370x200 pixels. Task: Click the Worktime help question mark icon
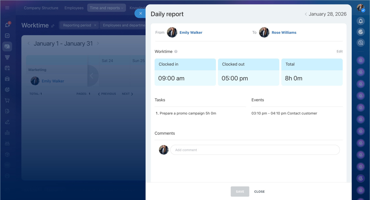(176, 52)
